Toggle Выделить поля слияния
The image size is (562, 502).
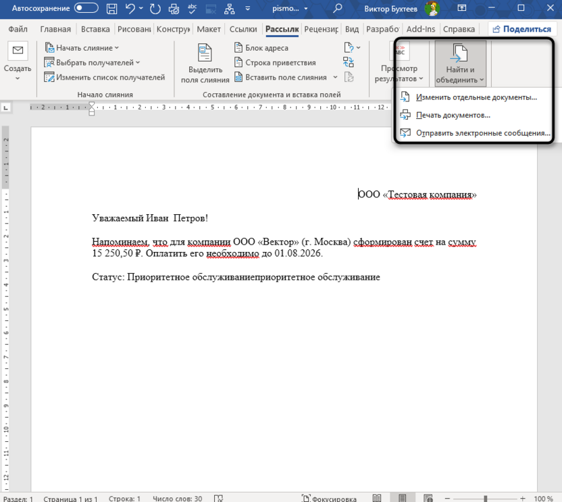(x=205, y=64)
